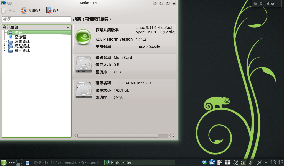The height and width of the screenshot is (166, 284).
Task: Open the 說明 help menu in the toolbar
Action: (54, 11)
